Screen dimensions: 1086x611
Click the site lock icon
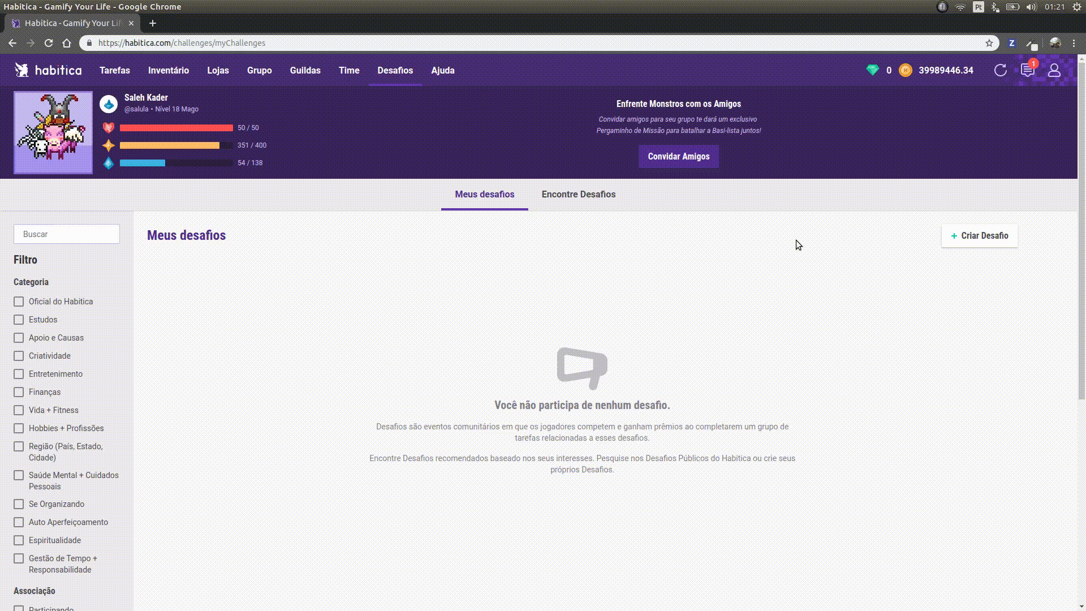click(x=89, y=43)
